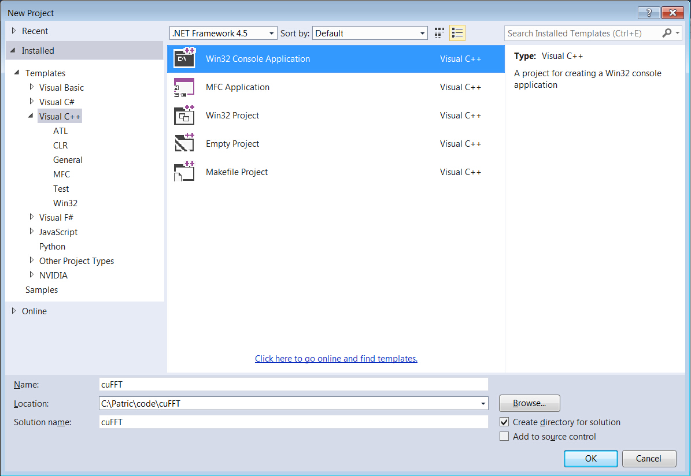This screenshot has width=691, height=476.
Task: Expand the Online section
Action: (x=14, y=311)
